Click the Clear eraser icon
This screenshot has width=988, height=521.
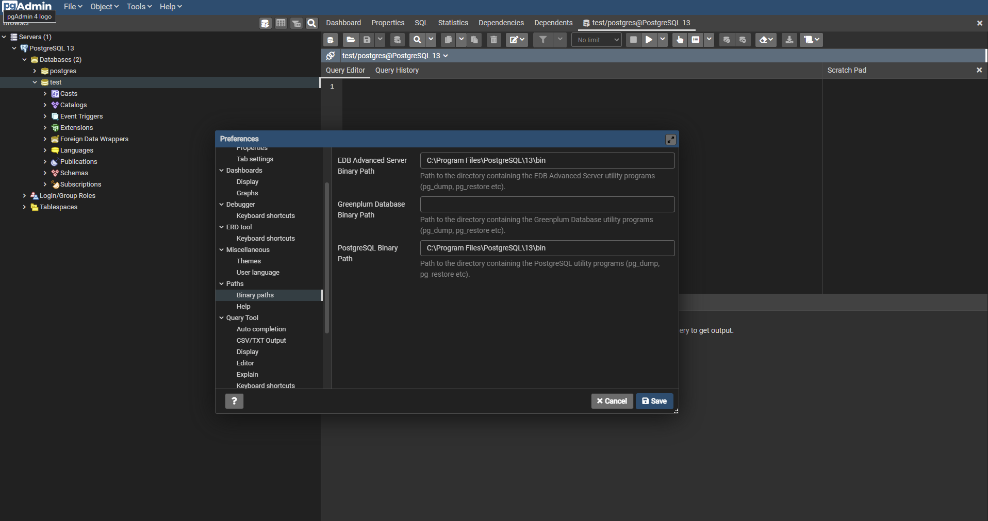point(766,40)
